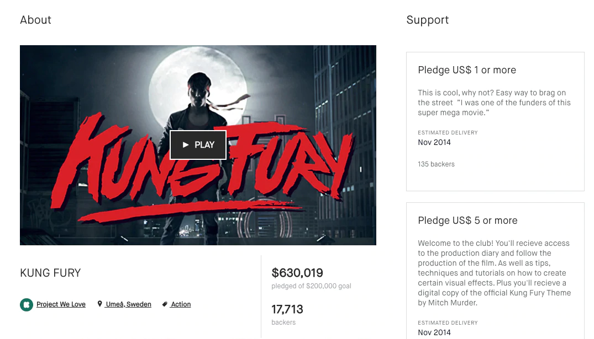
Task: Click the pledged of $200,000 goal text
Action: pyautogui.click(x=311, y=286)
